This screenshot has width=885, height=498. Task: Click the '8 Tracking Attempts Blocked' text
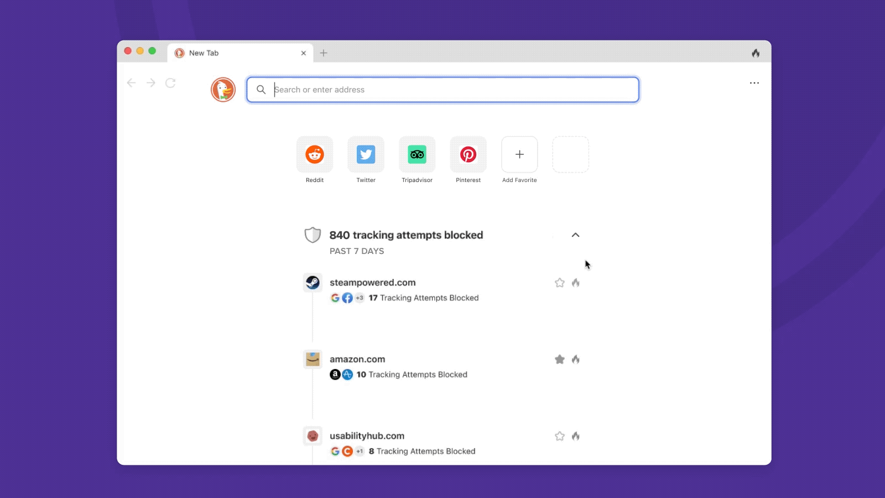(x=422, y=451)
